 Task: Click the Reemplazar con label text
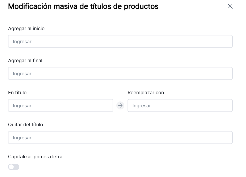[x=146, y=93]
